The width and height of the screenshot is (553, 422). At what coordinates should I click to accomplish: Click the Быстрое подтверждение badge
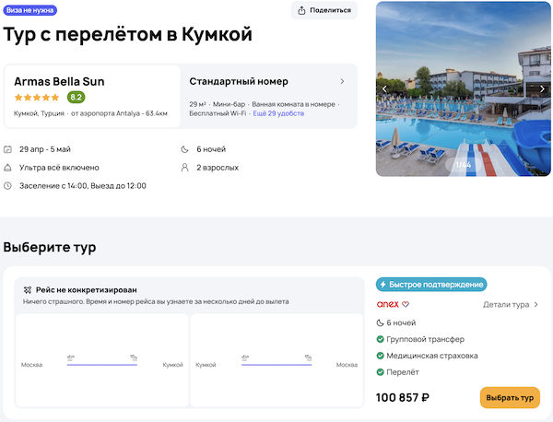click(x=431, y=285)
